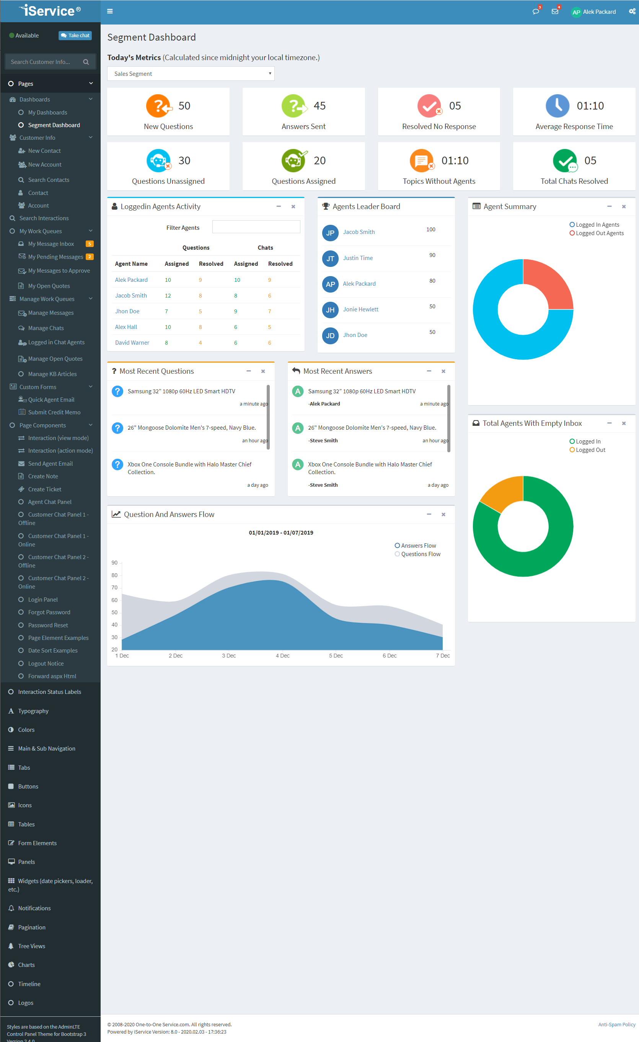This screenshot has height=1042, width=639.
Task: Open Alex Hall agent link
Action: (x=126, y=327)
